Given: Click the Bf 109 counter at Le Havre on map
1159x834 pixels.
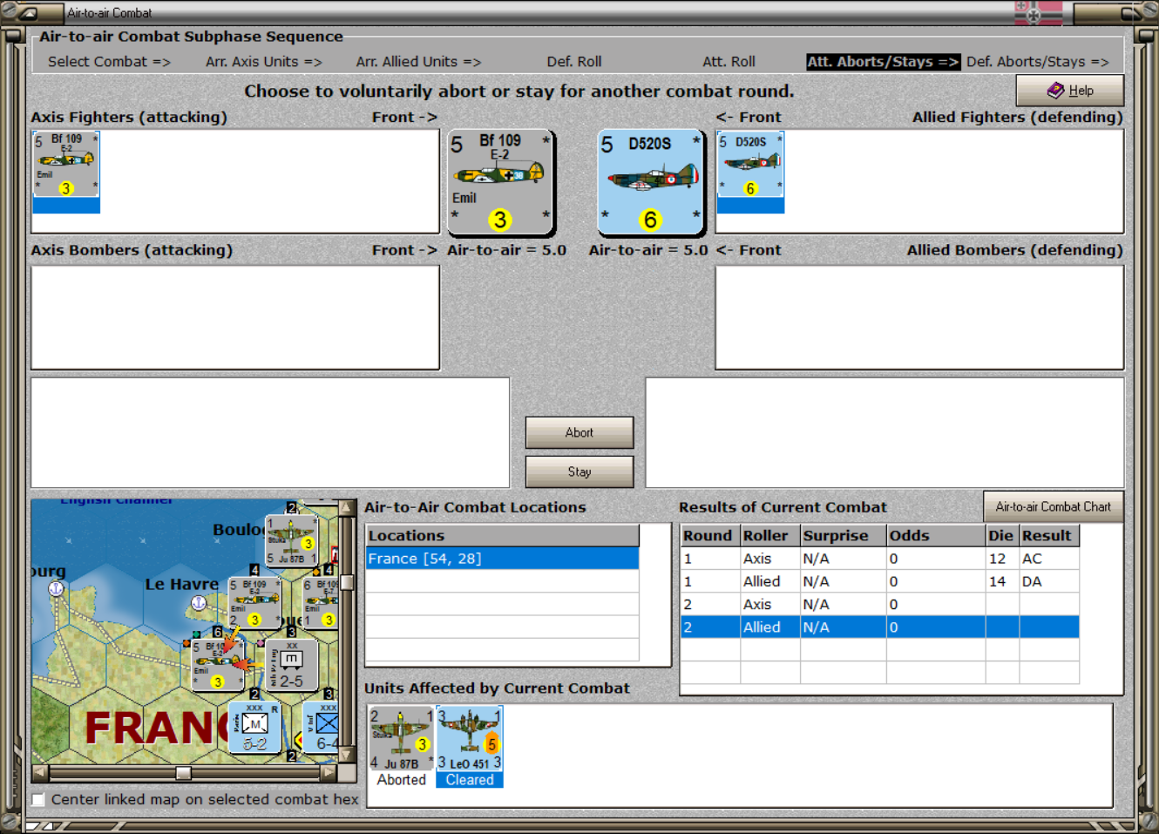Looking at the screenshot, I should point(254,603).
